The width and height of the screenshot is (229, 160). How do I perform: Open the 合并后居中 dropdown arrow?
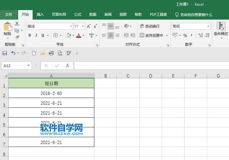167,35
